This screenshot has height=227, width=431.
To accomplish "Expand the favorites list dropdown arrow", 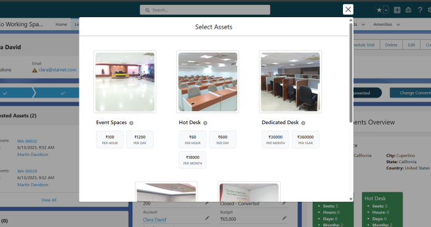I will pos(386,10).
